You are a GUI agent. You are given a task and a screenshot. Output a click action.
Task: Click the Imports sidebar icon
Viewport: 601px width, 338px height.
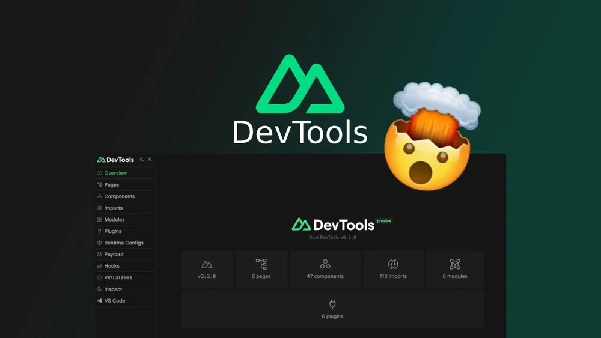(x=99, y=208)
